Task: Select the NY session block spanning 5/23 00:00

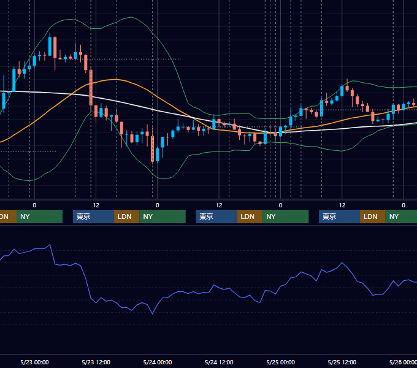Action: 39,217
